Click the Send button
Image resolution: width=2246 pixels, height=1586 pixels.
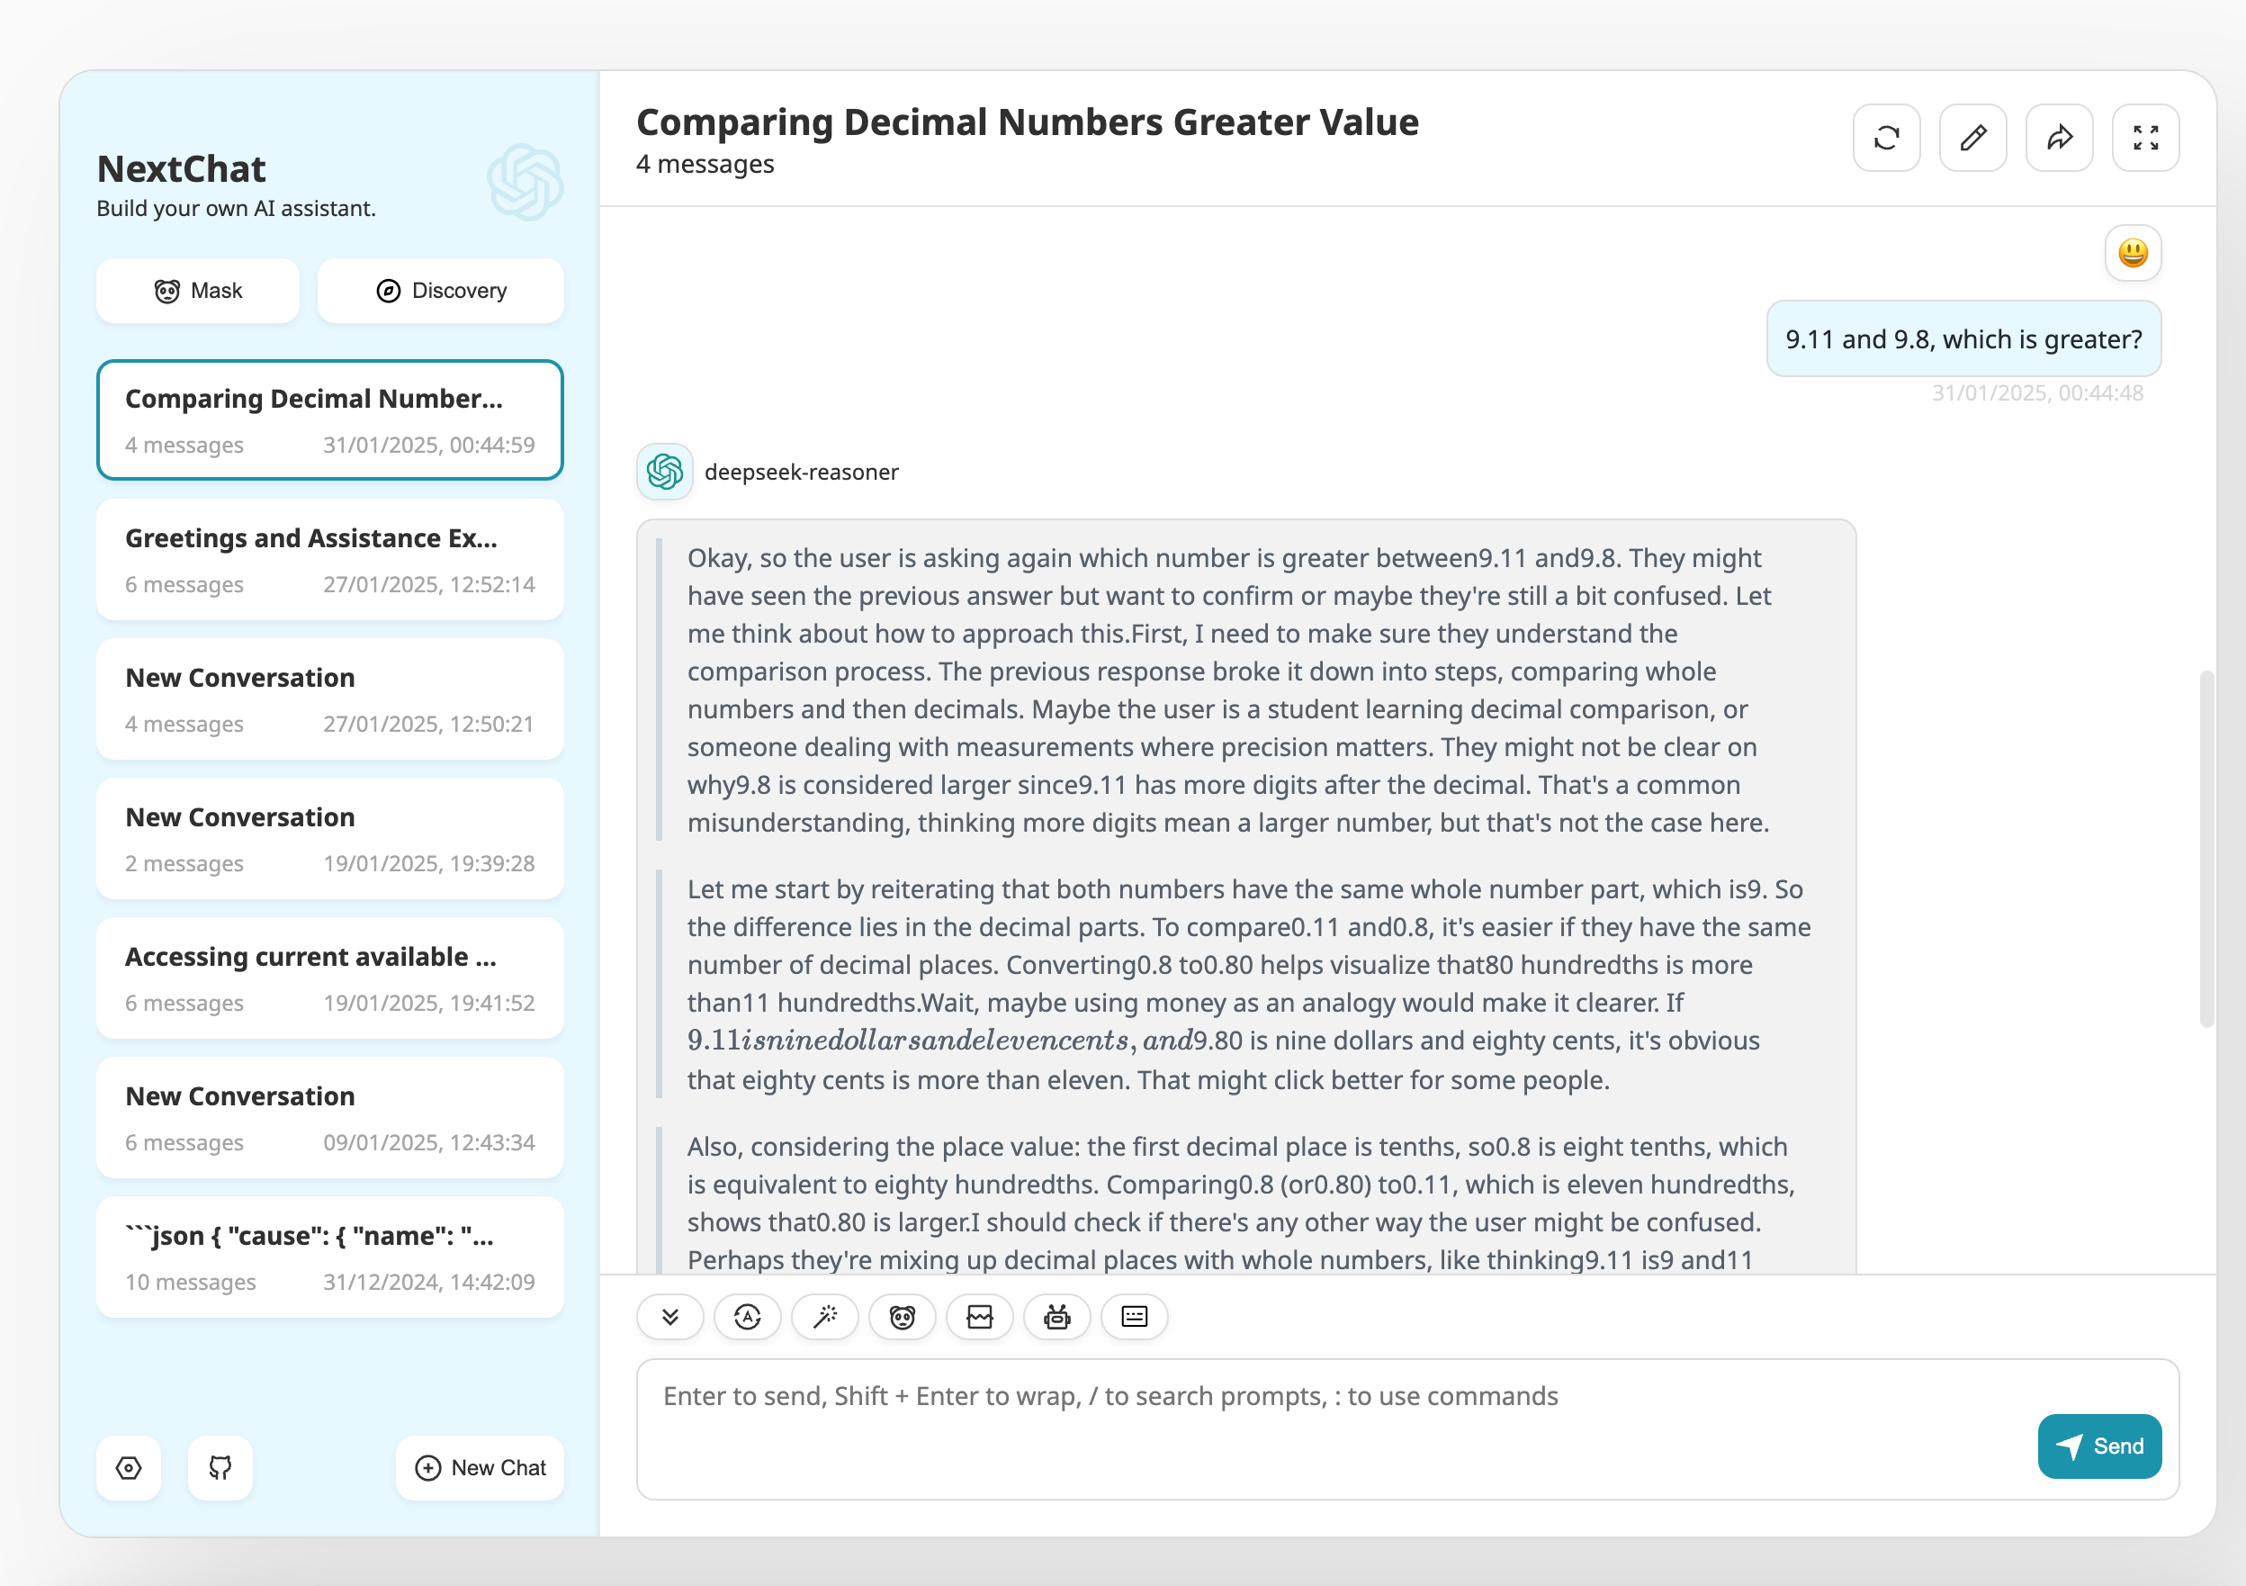point(2099,1446)
